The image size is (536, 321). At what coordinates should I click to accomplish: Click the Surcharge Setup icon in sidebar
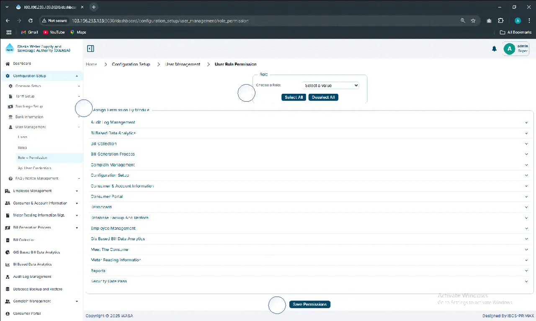pyautogui.click(x=11, y=107)
